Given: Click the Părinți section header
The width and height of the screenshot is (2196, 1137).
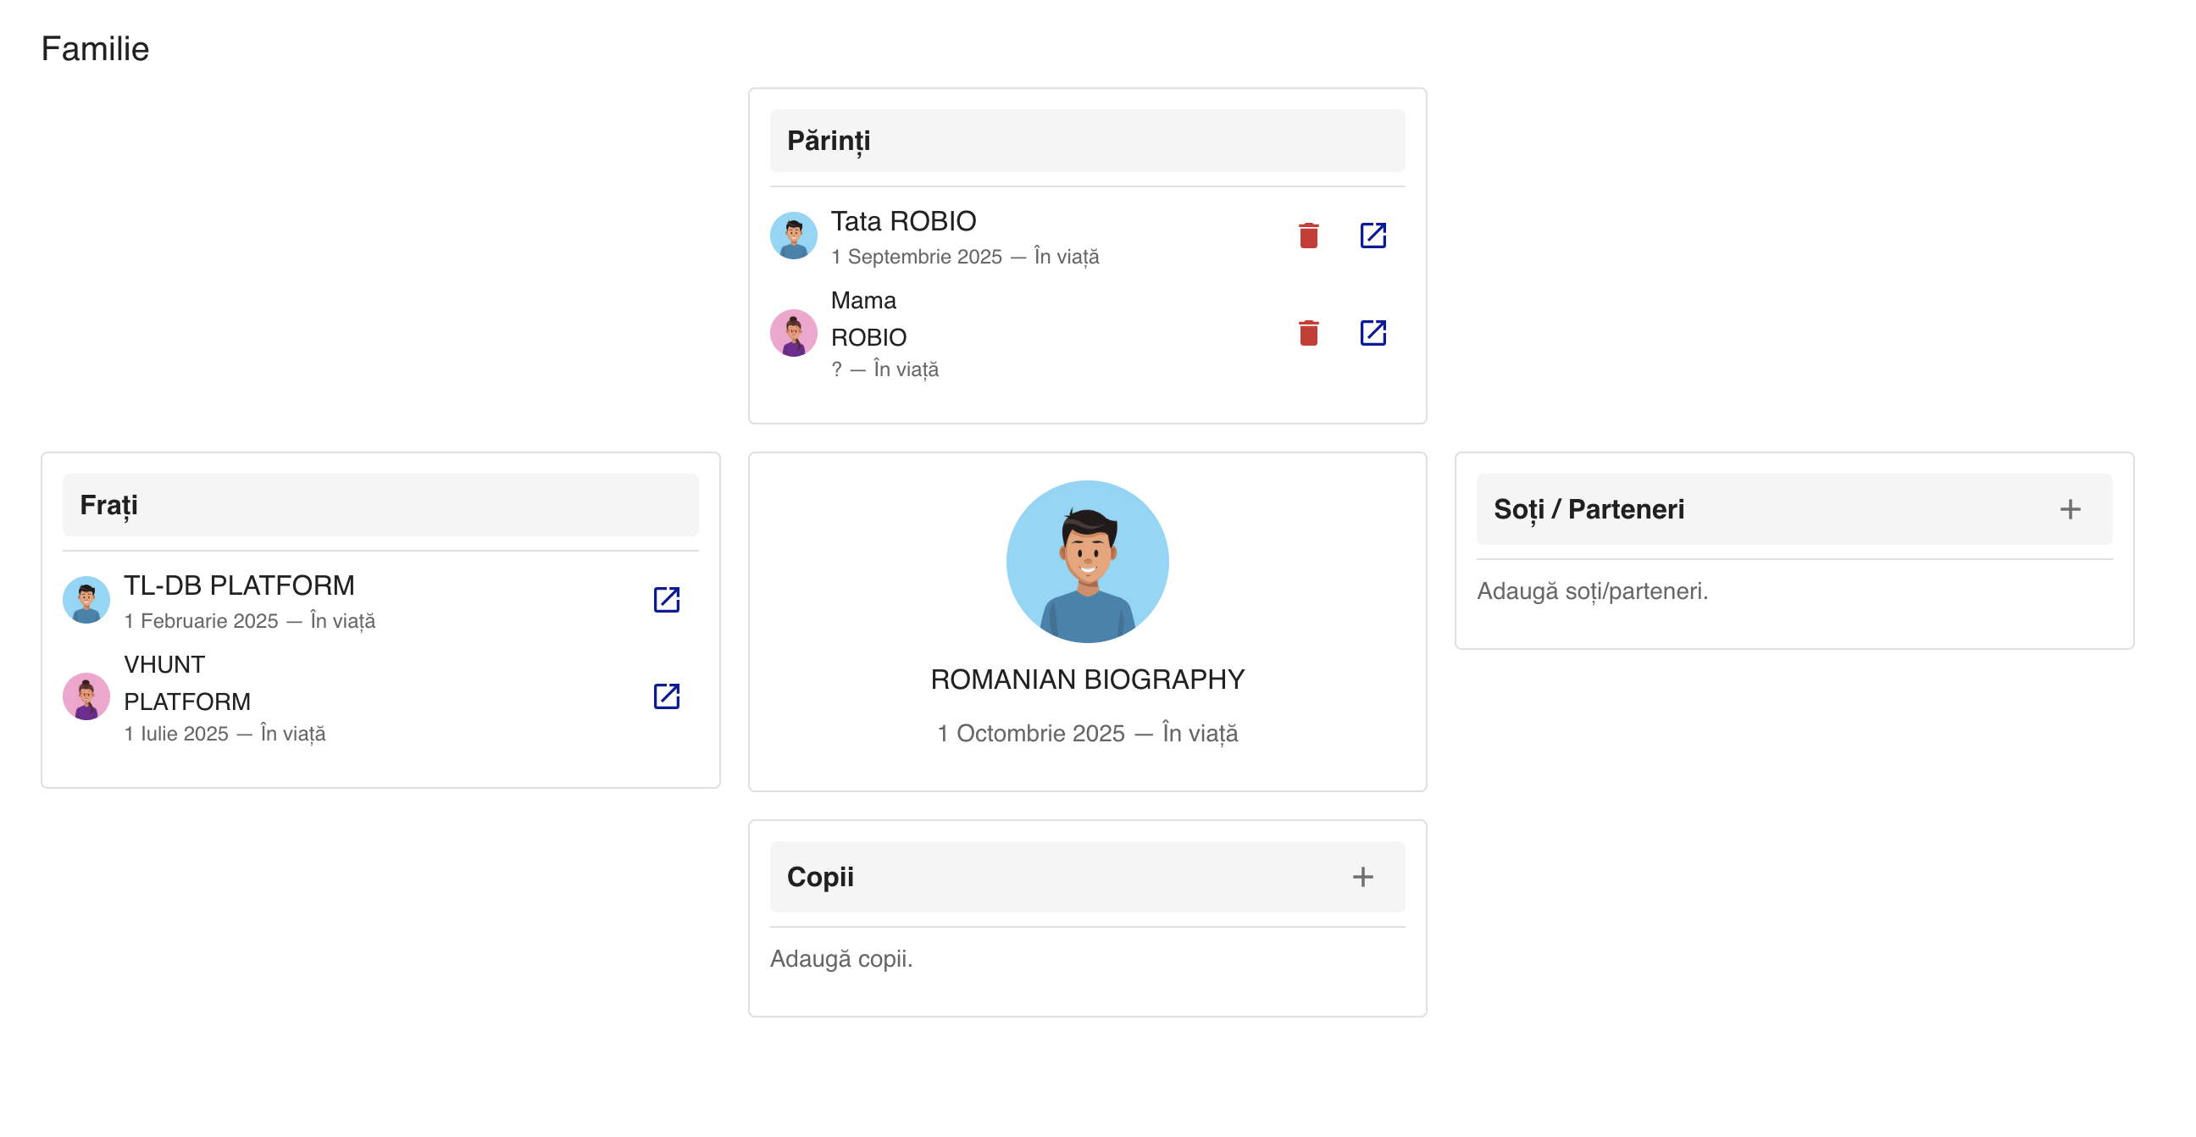Looking at the screenshot, I should pos(1087,141).
